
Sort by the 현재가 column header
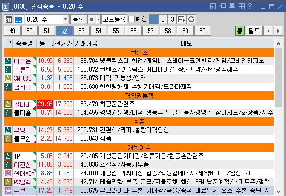point(63,43)
